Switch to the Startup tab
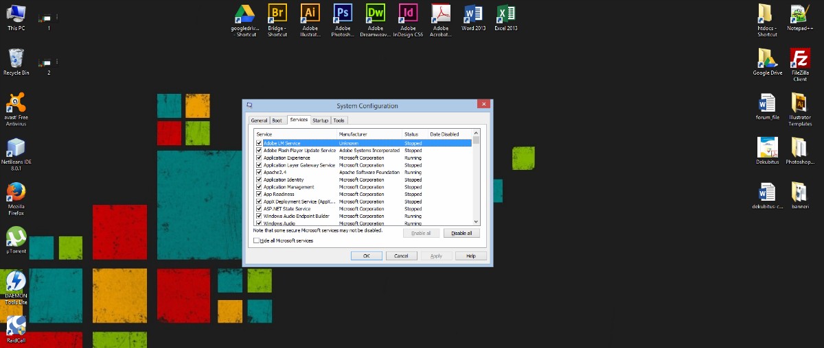Viewport: 824px width, 348px height. pyautogui.click(x=320, y=121)
